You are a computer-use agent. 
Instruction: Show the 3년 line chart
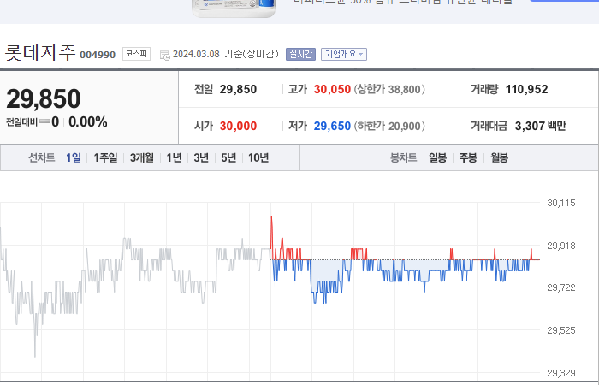pos(201,157)
